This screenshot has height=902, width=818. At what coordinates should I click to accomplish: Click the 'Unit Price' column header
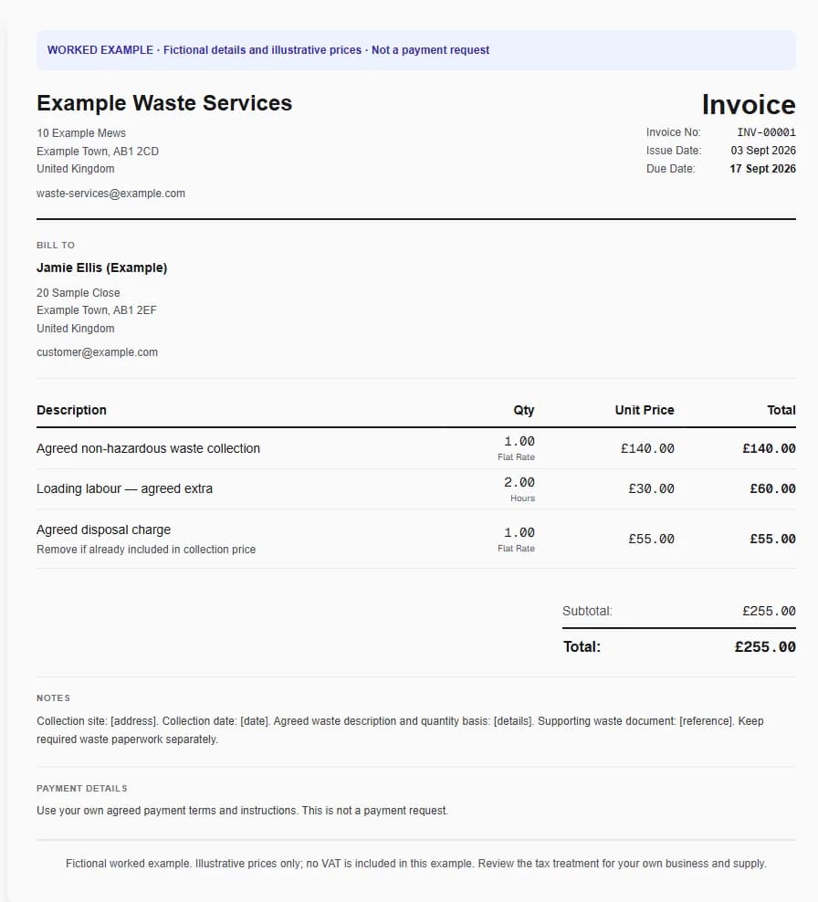point(645,410)
